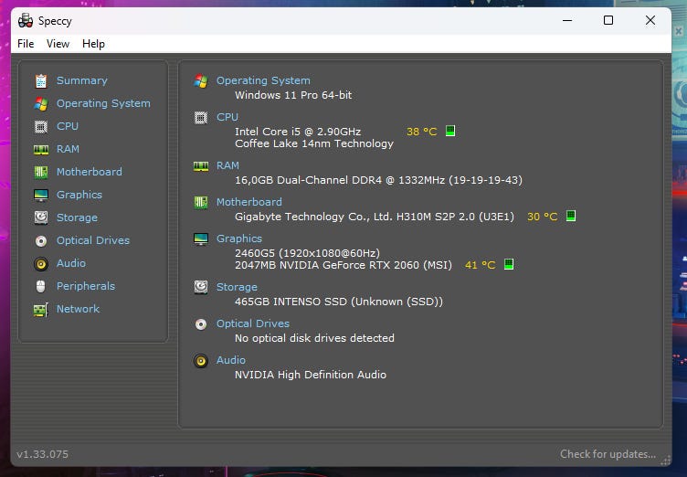Click the 465GB INTENSO SSD text
Screen dimensions: 687x477
(339, 302)
